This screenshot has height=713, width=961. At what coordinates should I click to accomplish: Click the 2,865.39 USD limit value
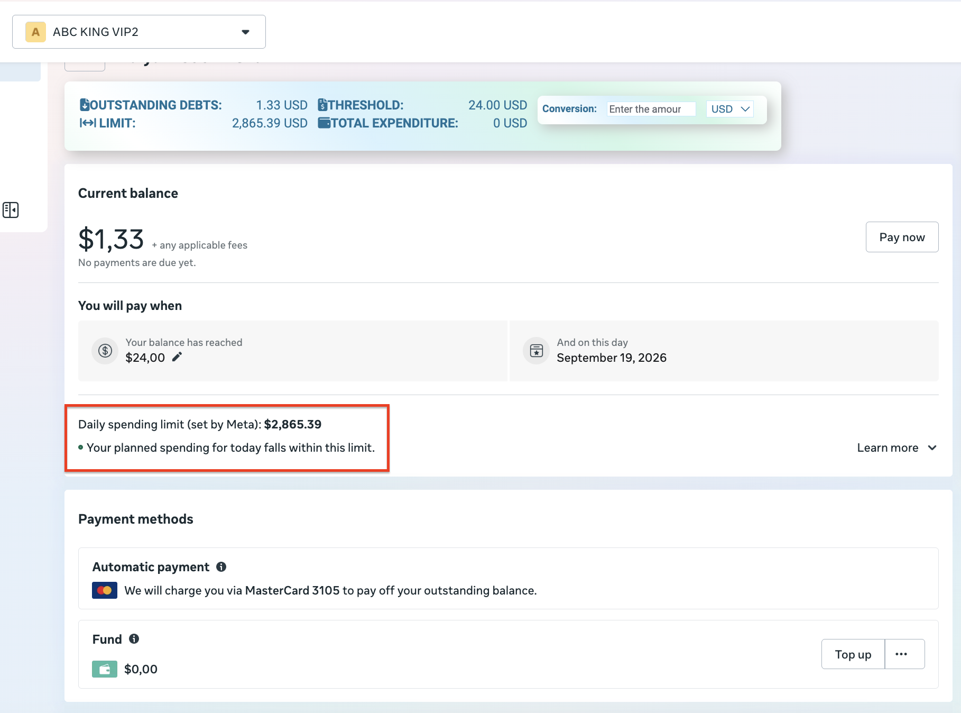270,123
